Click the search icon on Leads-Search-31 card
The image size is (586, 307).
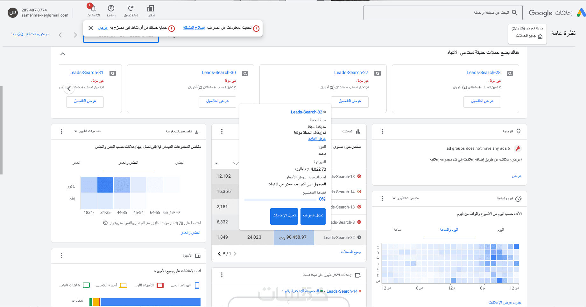tap(113, 73)
